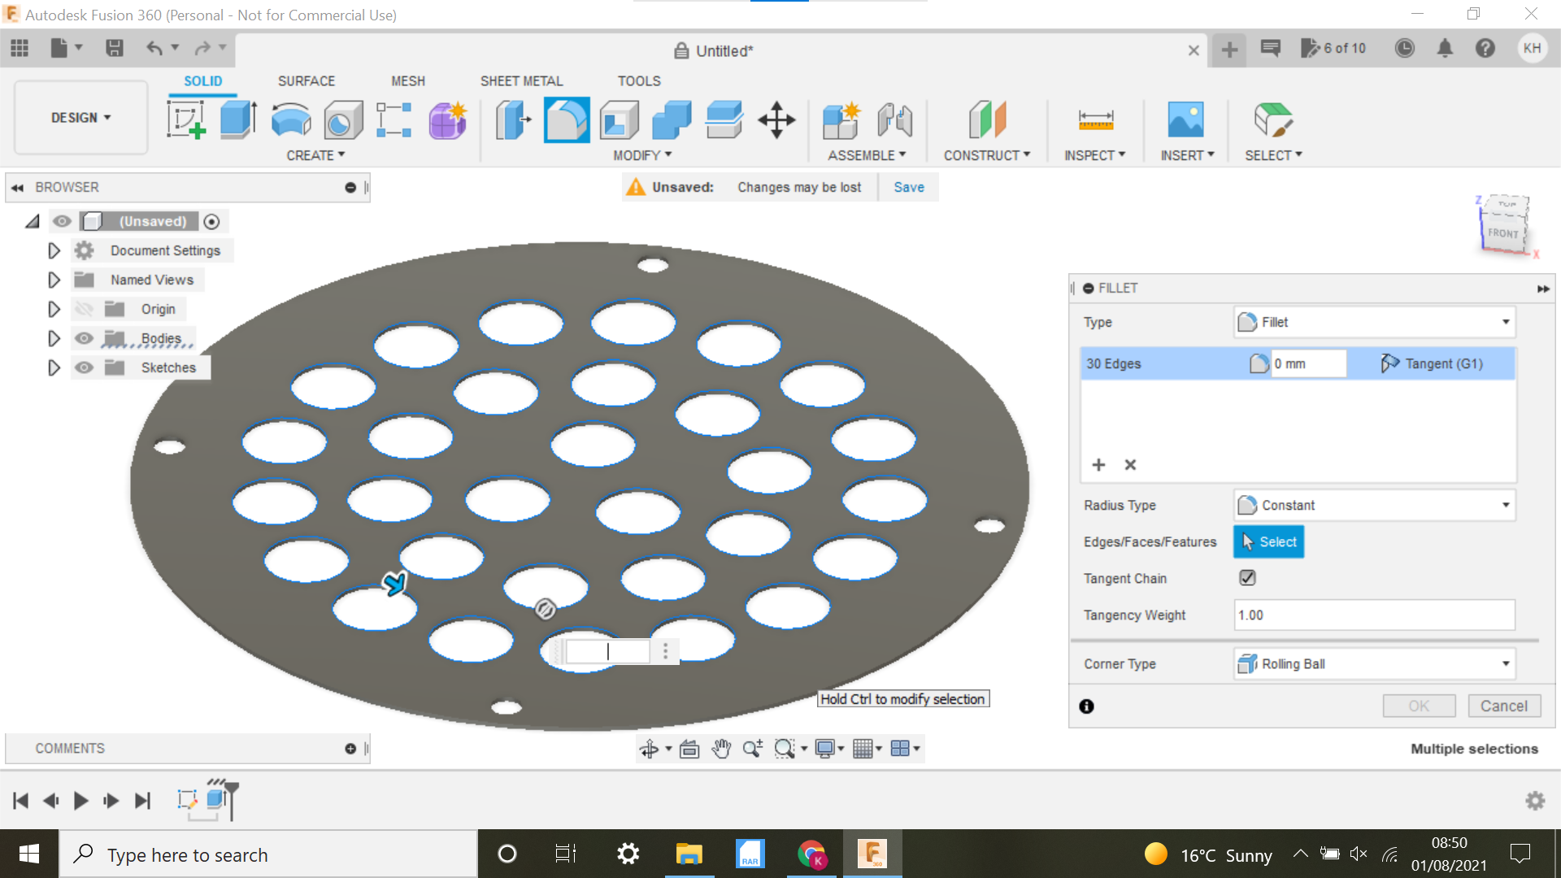Click Save in the unsaved changes banner
This screenshot has height=878, width=1561.
tap(908, 187)
